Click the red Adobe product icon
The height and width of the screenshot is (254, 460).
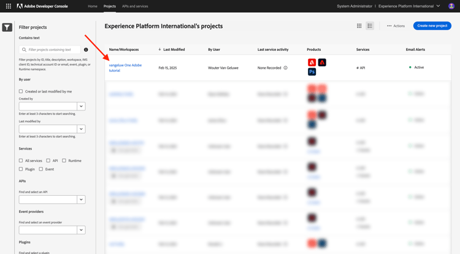click(312, 62)
